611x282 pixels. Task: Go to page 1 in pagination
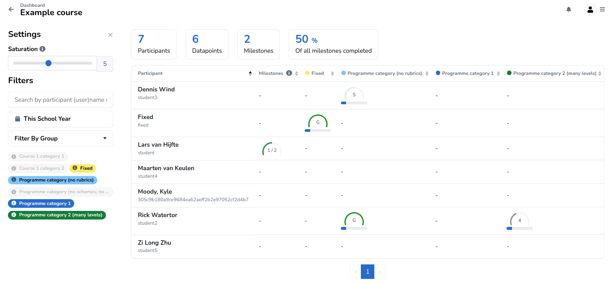(367, 272)
